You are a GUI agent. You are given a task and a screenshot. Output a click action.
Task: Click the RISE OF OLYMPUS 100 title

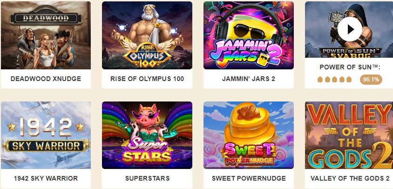click(x=147, y=79)
